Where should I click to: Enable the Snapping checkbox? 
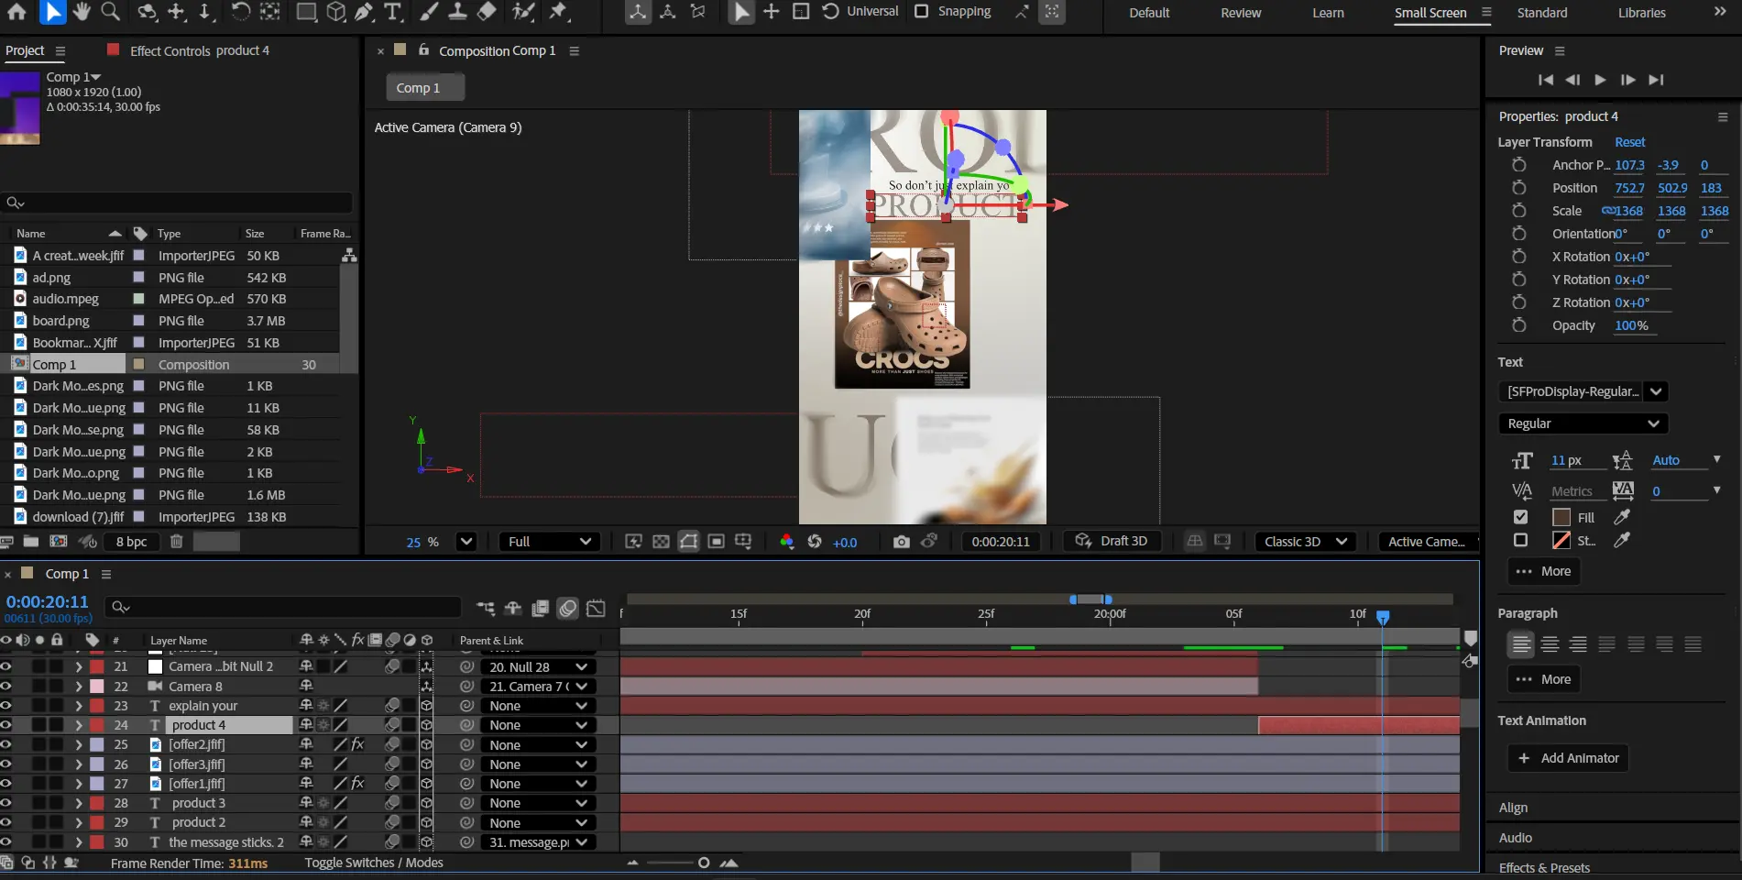[x=922, y=11]
